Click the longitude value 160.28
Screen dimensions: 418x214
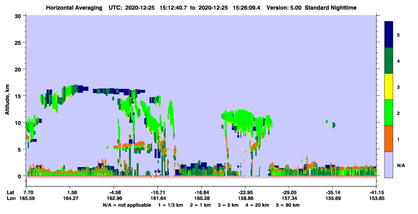tap(202, 198)
